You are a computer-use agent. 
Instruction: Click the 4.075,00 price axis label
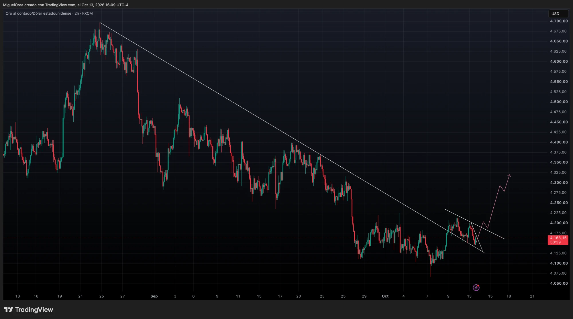[x=558, y=273]
